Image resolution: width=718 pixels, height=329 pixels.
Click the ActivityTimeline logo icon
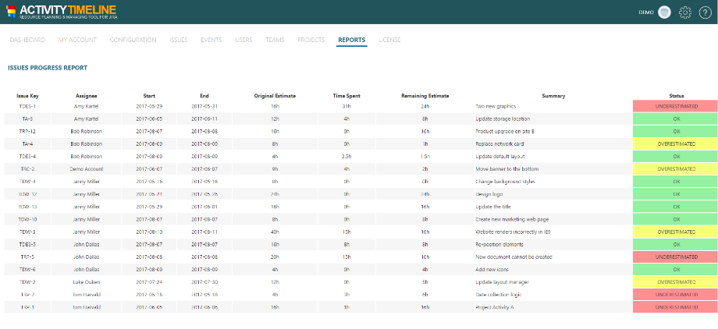tap(11, 12)
